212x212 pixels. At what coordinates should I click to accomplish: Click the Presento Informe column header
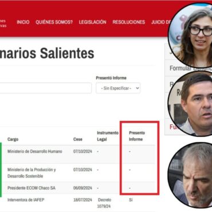coord(137,136)
